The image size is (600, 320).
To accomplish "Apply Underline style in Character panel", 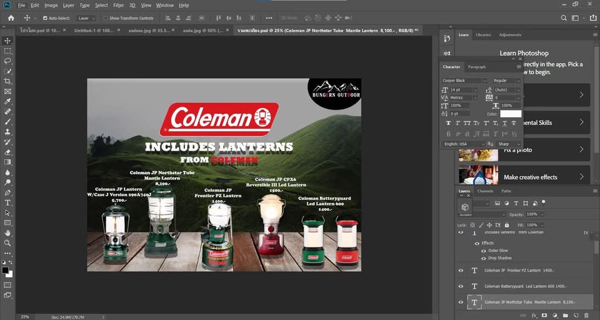I will (504, 124).
